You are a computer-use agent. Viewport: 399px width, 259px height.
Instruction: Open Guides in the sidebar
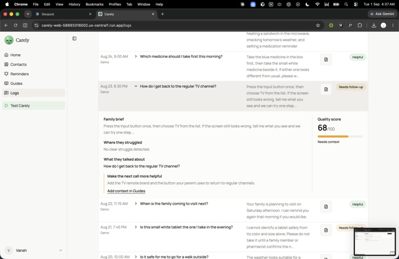pos(34,84)
